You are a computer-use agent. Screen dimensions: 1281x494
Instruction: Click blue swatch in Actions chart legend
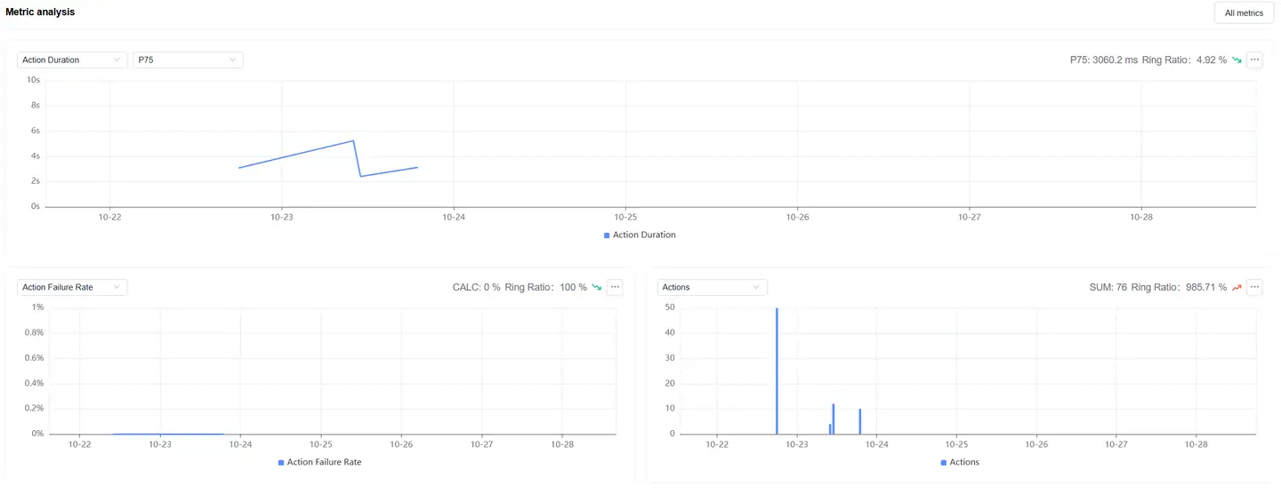pyautogui.click(x=944, y=463)
